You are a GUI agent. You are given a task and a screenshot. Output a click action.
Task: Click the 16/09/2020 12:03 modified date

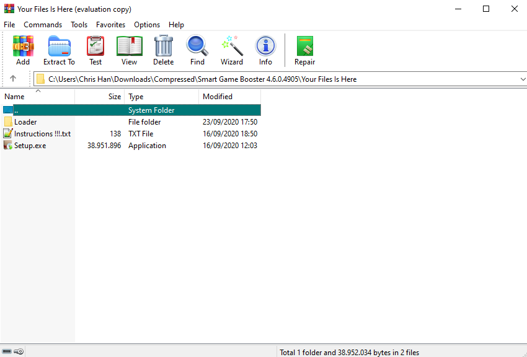pyautogui.click(x=230, y=146)
